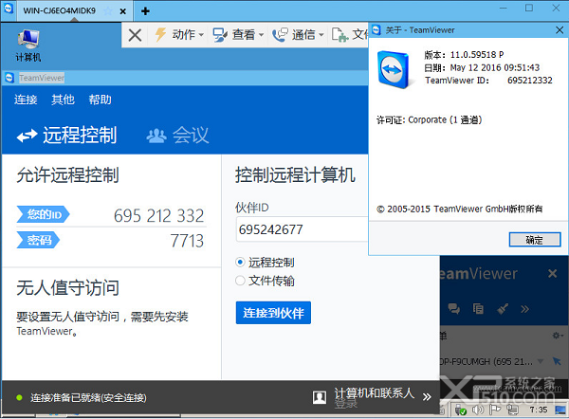This screenshot has height=419, width=569.
Task: Switch to the 远程控制 tab
Action: (66, 136)
